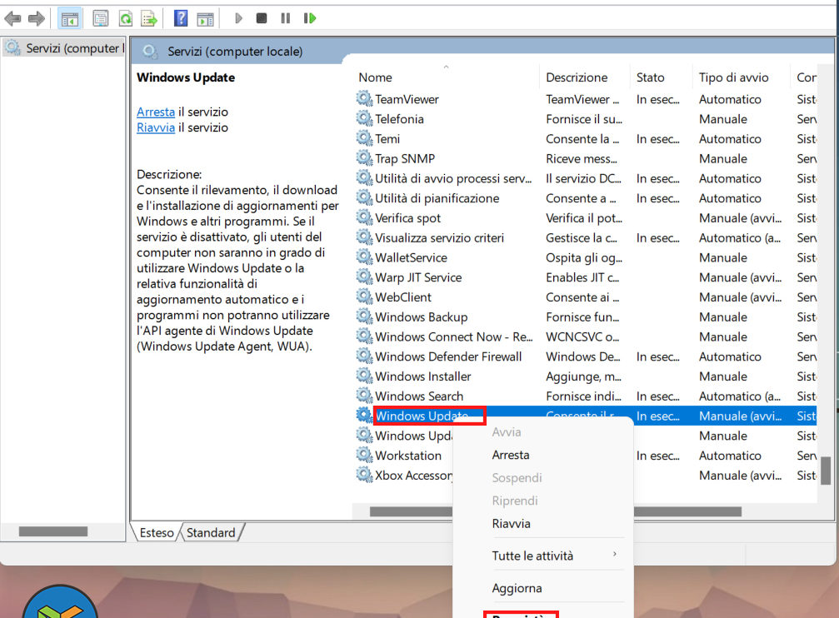
Task: Sort the list by the Nome column header
Action: (x=375, y=77)
